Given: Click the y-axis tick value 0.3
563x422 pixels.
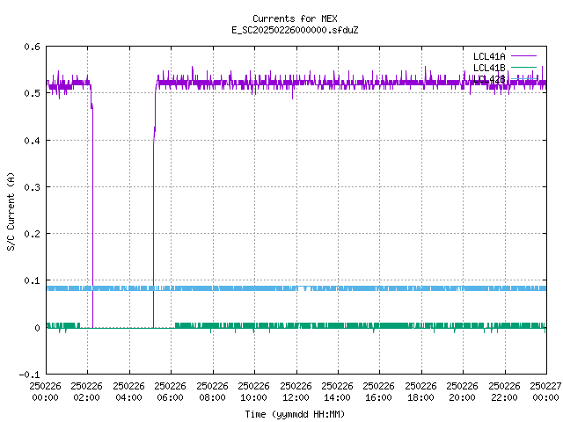Looking at the screenshot, I should point(32,187).
